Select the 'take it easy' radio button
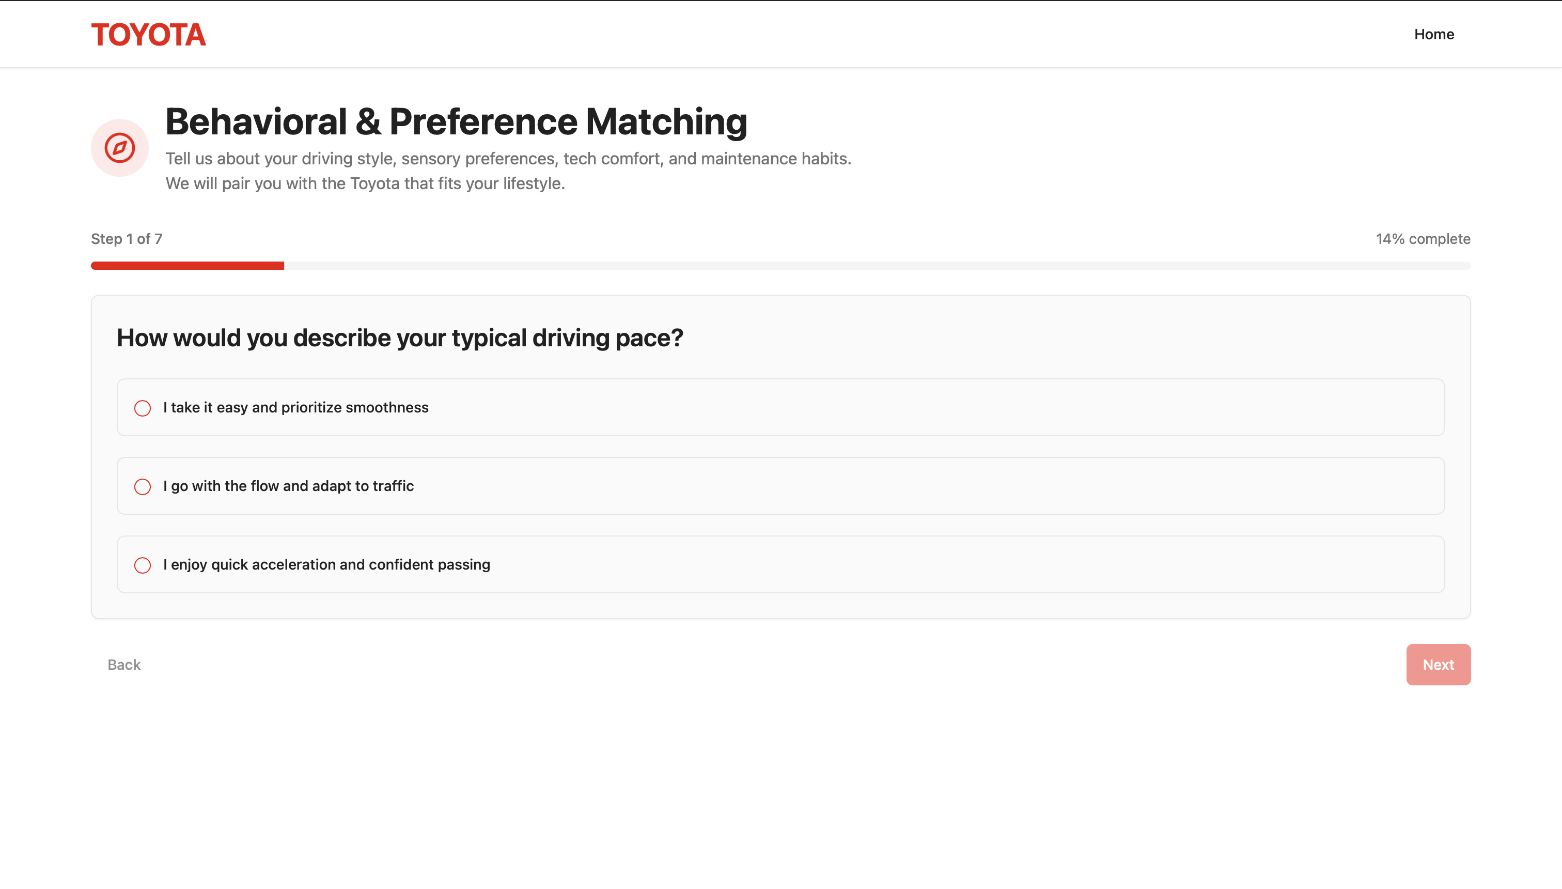Image resolution: width=1562 pixels, height=889 pixels. (142, 408)
